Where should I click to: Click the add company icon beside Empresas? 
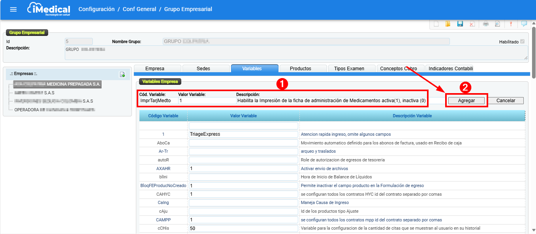point(122,74)
